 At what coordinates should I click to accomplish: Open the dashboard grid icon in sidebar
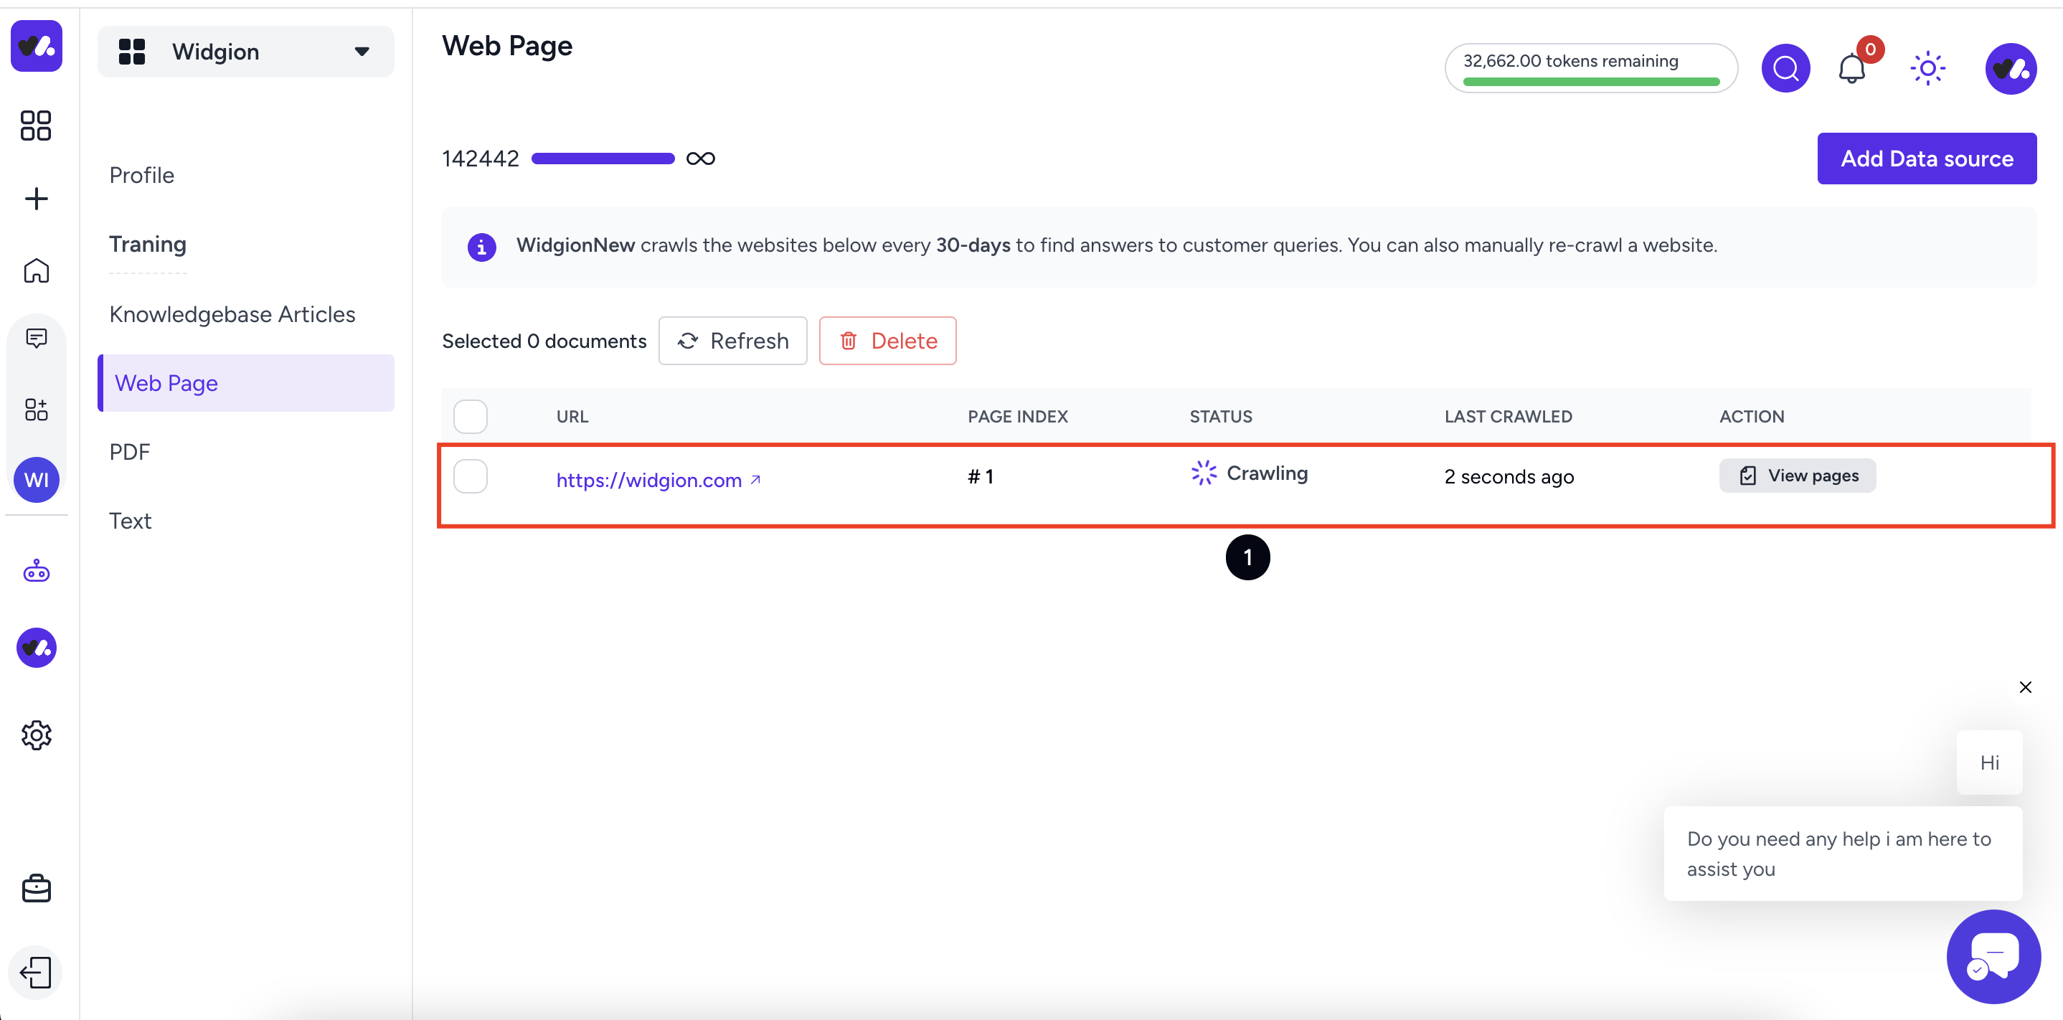pos(36,125)
